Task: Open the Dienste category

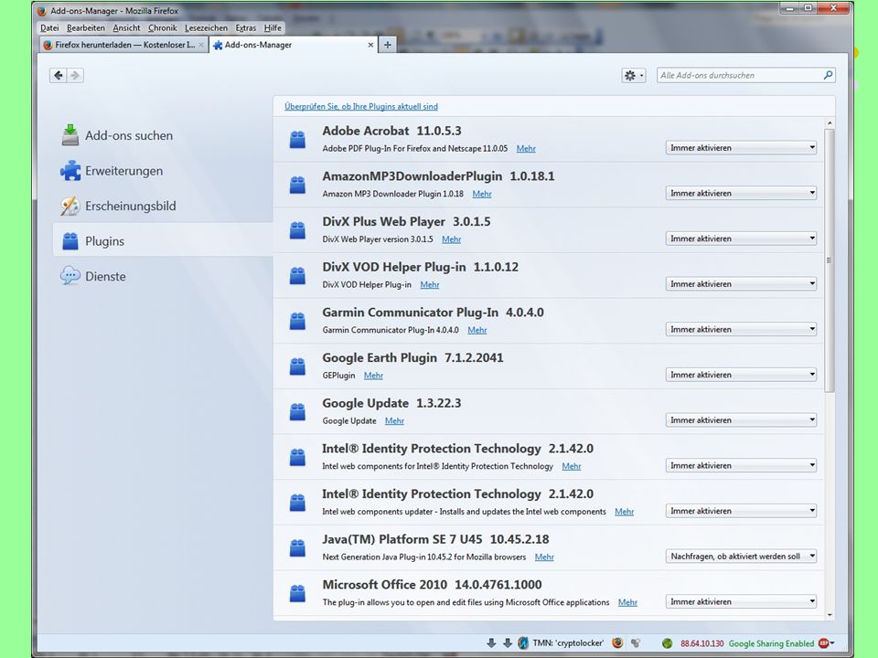Action: pos(93,276)
